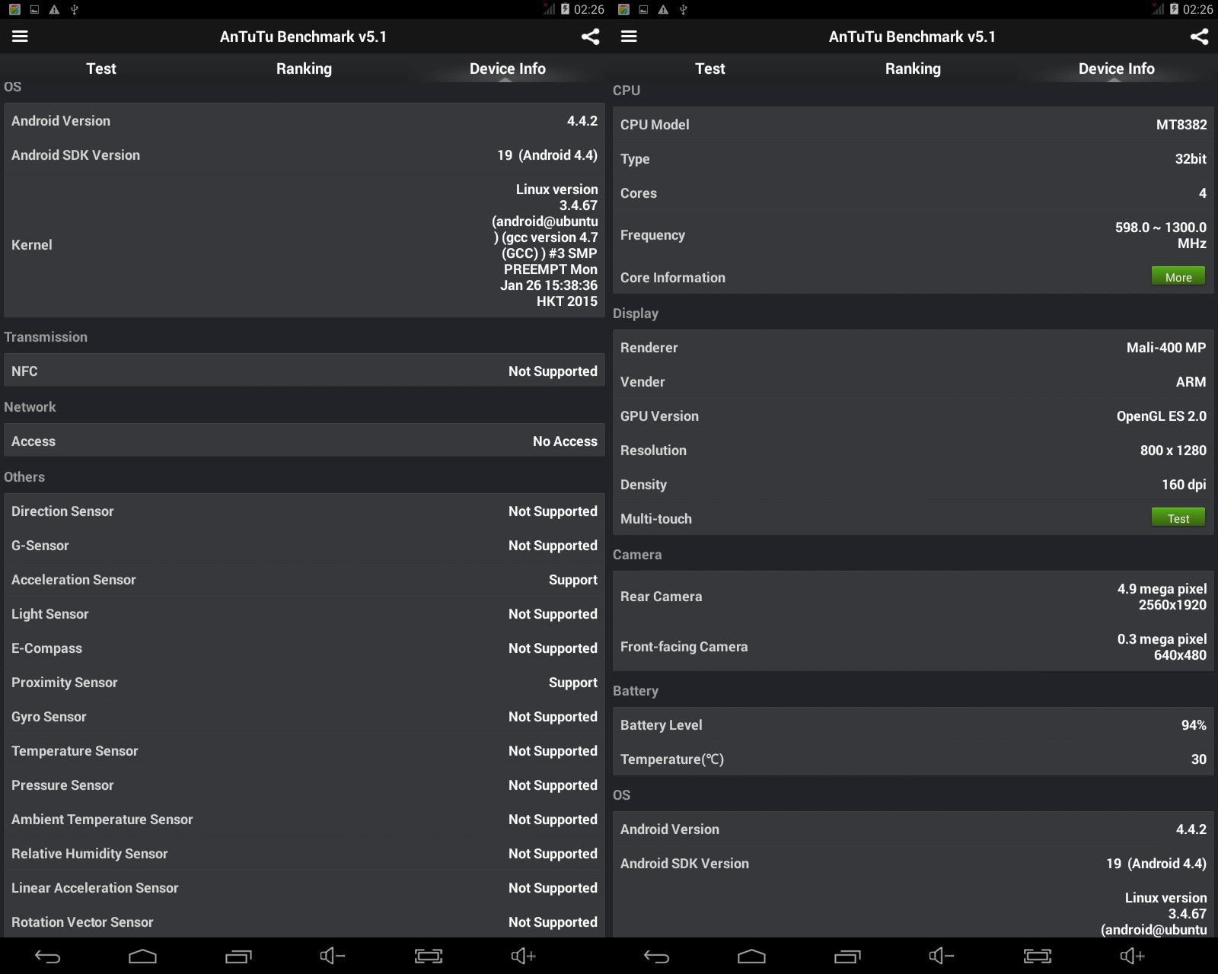Tap the share icon in left screen
1218x974 pixels.
pyautogui.click(x=590, y=37)
